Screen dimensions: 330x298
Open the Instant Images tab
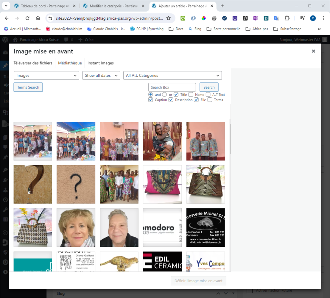tap(101, 63)
